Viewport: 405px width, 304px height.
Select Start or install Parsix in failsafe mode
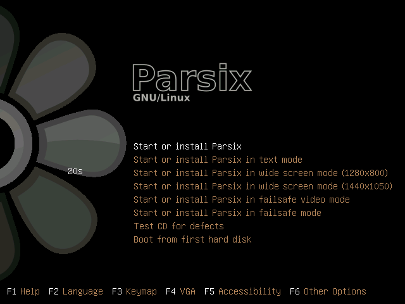227,213
